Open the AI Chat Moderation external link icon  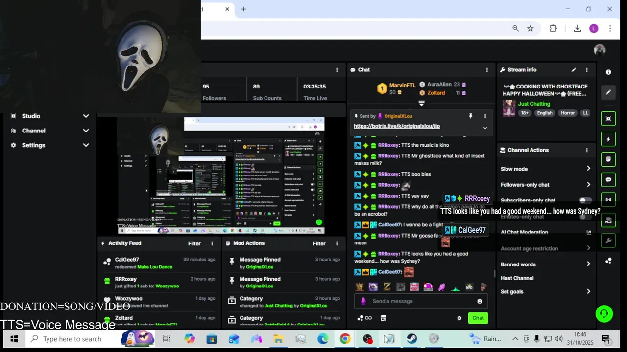pyautogui.click(x=588, y=233)
